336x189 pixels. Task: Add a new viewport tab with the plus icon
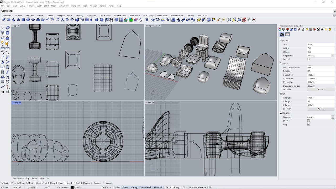coord(48,178)
